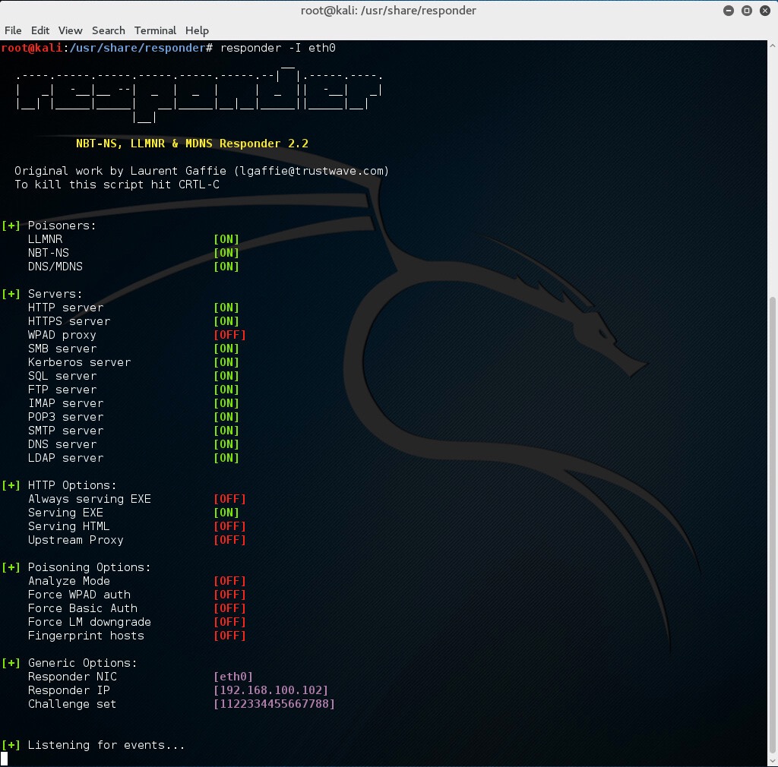778x767 pixels.
Task: Click the Responder IP address value
Action: pyautogui.click(x=271, y=690)
